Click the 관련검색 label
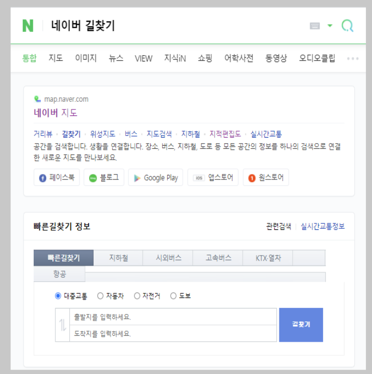Screen dimensions: 372x374 coord(278,226)
